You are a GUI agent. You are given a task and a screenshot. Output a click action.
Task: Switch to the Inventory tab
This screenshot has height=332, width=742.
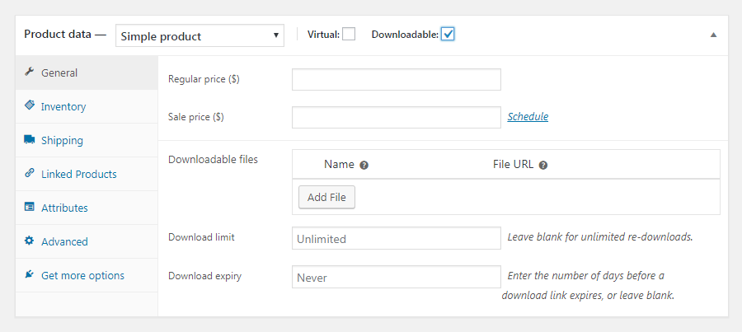(63, 106)
